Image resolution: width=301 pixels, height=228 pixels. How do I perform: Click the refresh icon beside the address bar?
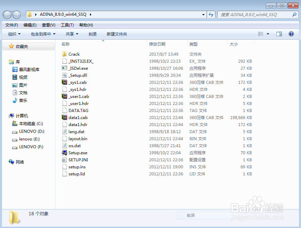pyautogui.click(x=211, y=14)
